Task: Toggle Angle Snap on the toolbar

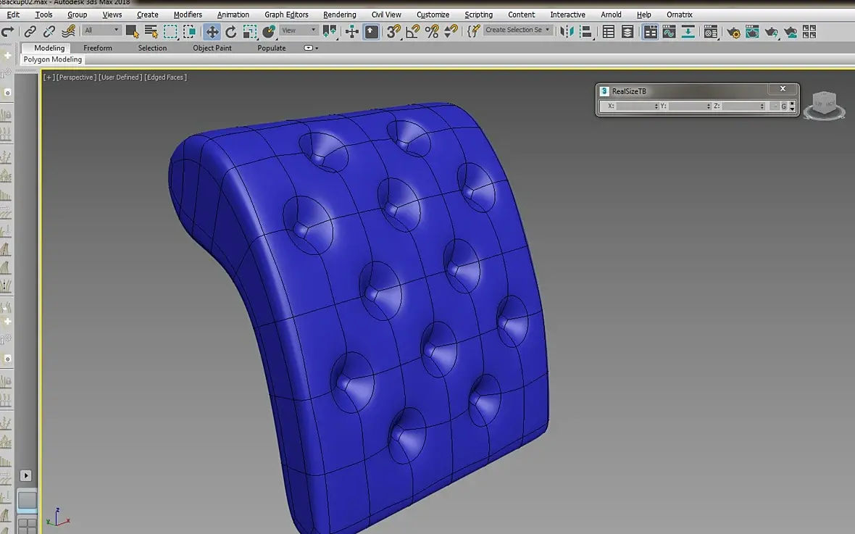Action: pyautogui.click(x=412, y=31)
